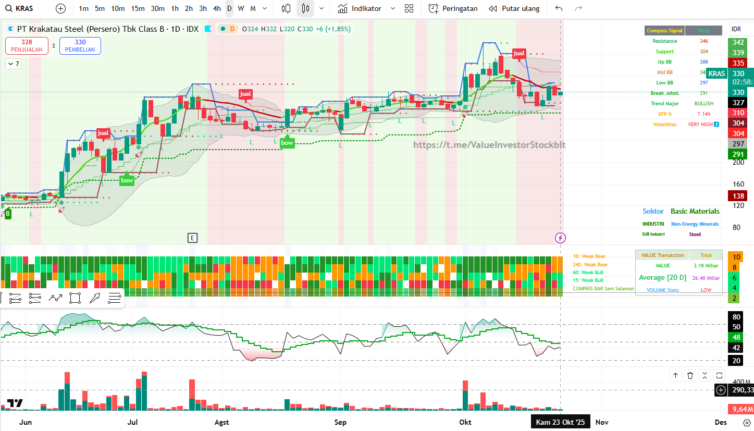Click the green 342 price tag
The image size is (754, 431).
[x=738, y=43]
